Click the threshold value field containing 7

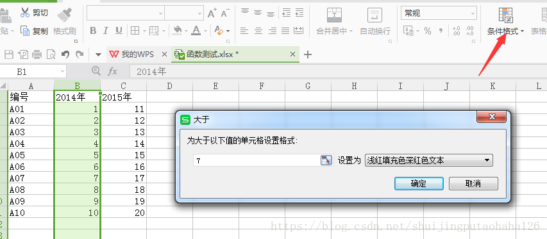click(x=257, y=161)
